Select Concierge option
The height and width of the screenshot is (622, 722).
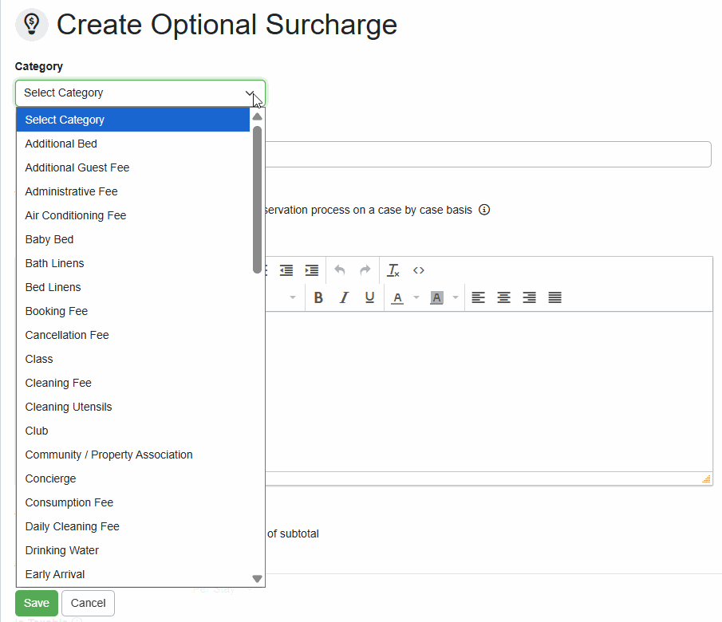133,478
